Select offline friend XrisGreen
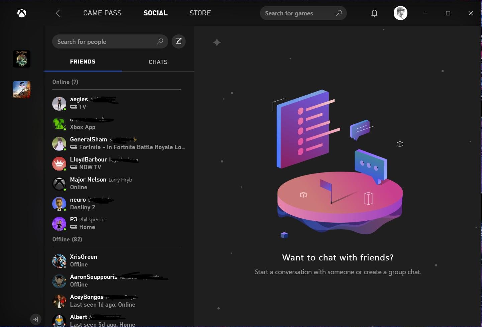This screenshot has height=327, width=482. click(x=119, y=261)
